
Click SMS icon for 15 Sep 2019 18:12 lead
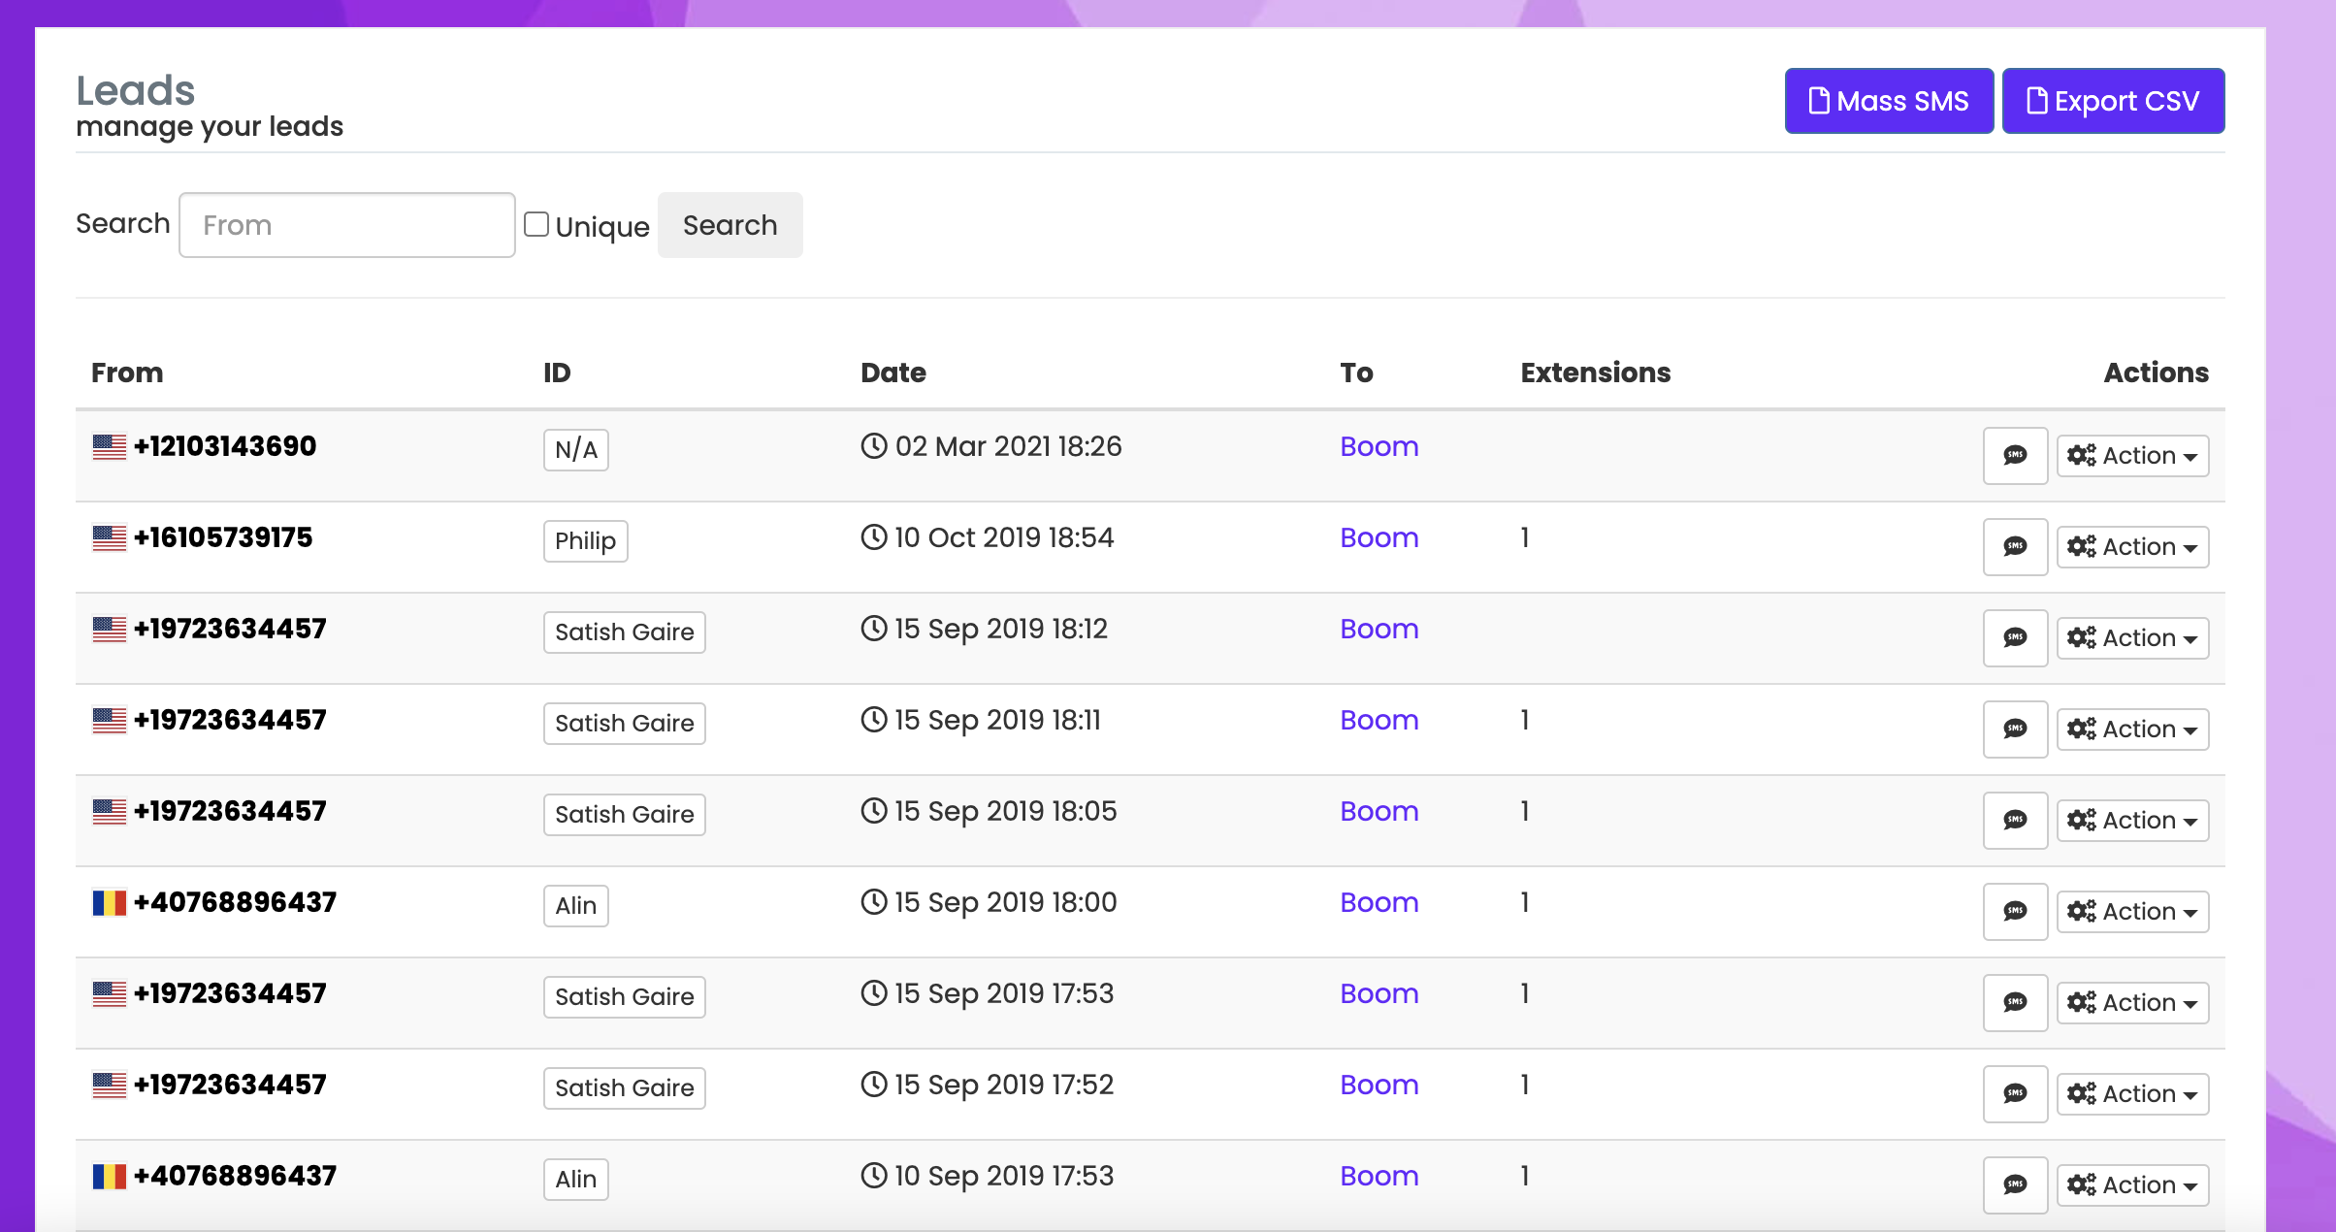coord(2015,637)
